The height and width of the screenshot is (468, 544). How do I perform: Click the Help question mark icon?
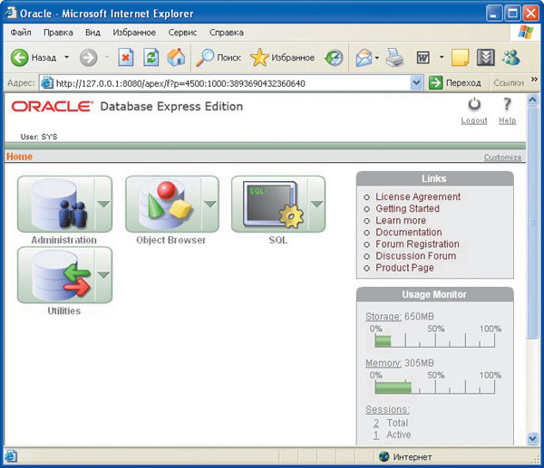click(x=507, y=104)
